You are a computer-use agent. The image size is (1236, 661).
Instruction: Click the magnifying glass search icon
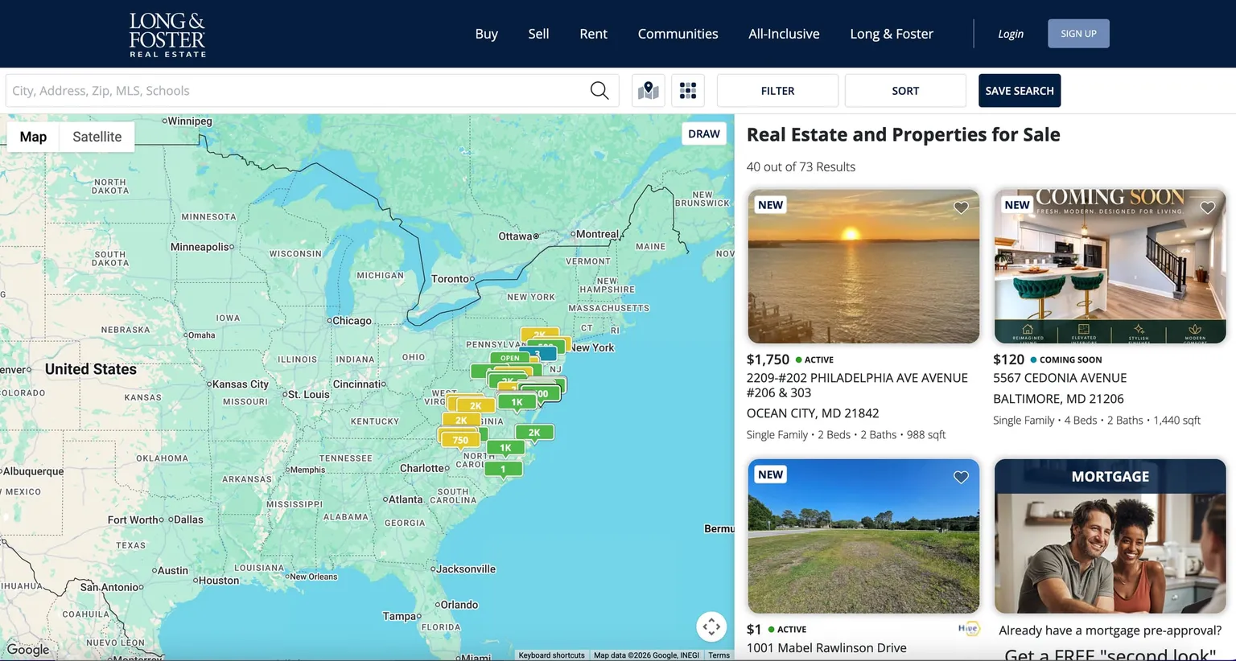[599, 91]
